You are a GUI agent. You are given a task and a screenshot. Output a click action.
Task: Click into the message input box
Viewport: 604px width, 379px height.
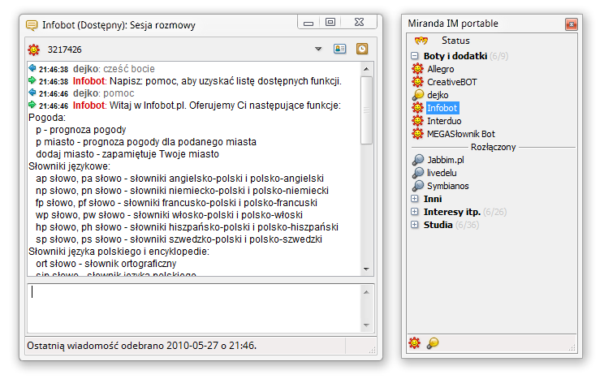click(x=194, y=309)
